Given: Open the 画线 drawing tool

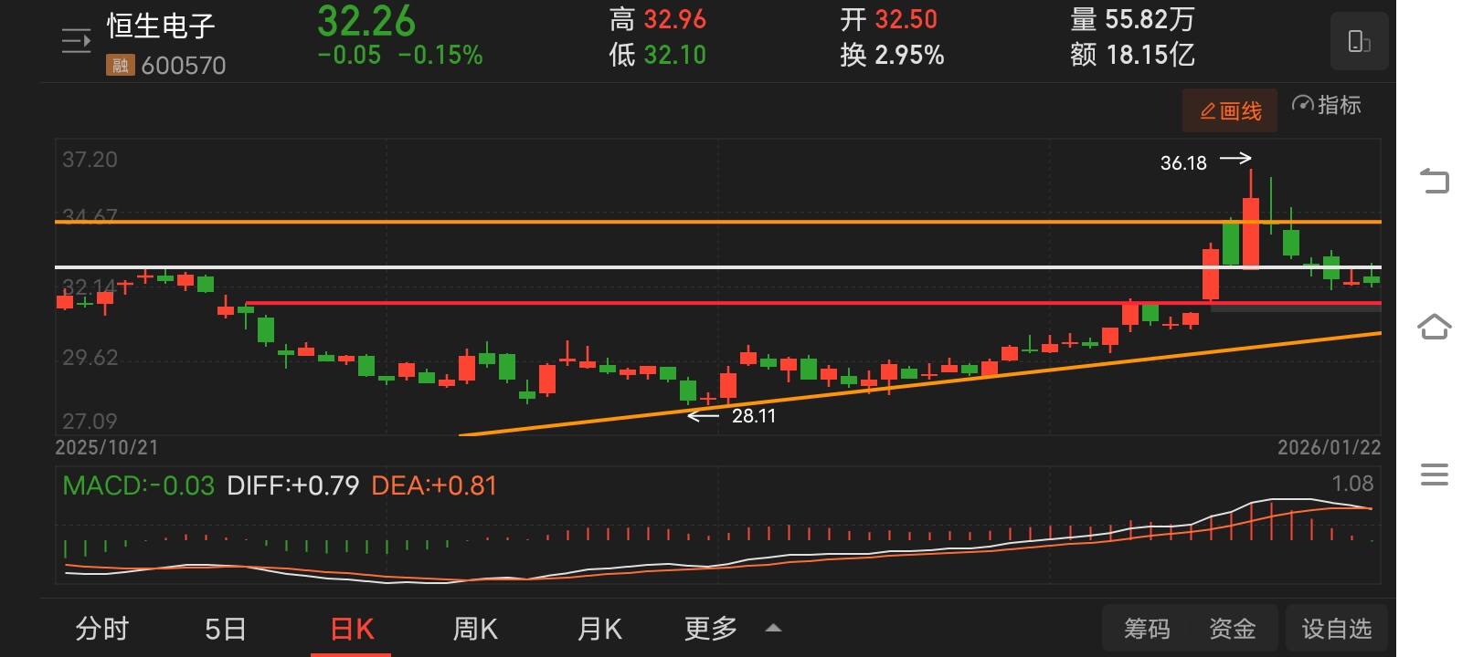Looking at the screenshot, I should coord(1230,111).
